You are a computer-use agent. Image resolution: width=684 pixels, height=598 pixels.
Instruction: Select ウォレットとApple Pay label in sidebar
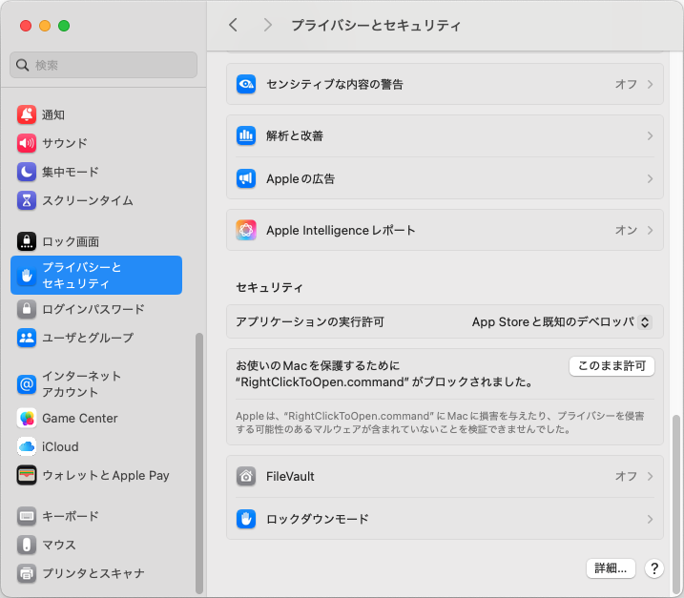[x=106, y=475]
